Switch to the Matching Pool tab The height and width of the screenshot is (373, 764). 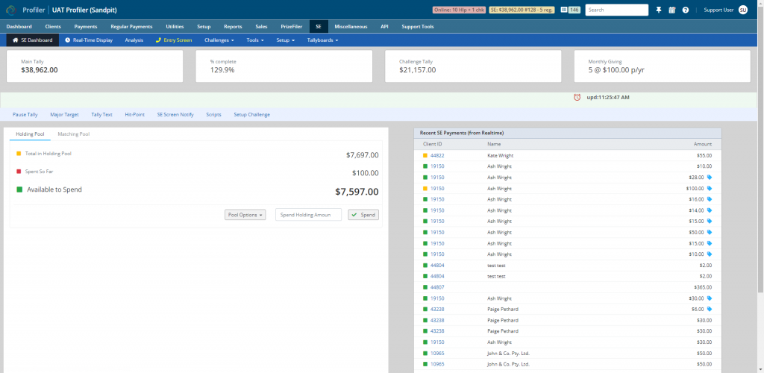[x=74, y=134]
